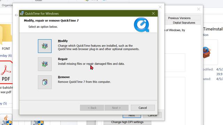Screen dimensions: 223x125
Task: Click the Remove heading text
Action: (64, 77)
